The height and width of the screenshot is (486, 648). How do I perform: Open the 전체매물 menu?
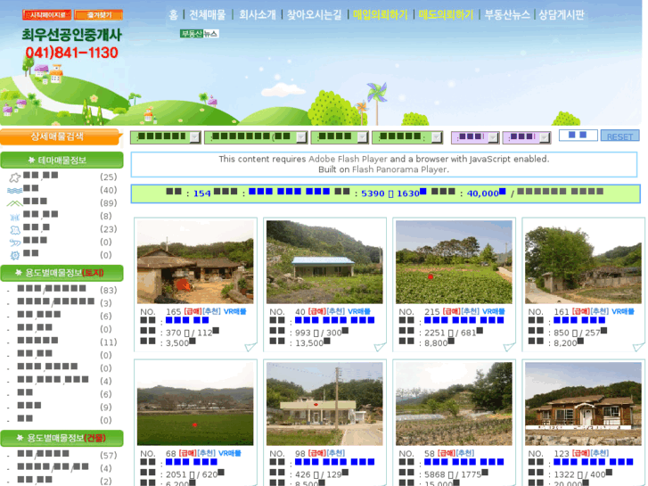pyautogui.click(x=208, y=15)
